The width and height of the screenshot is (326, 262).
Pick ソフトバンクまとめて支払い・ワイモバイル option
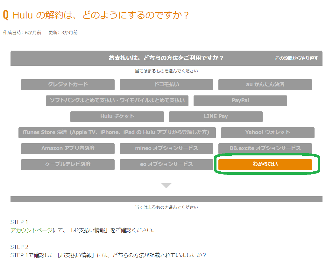tap(117, 101)
